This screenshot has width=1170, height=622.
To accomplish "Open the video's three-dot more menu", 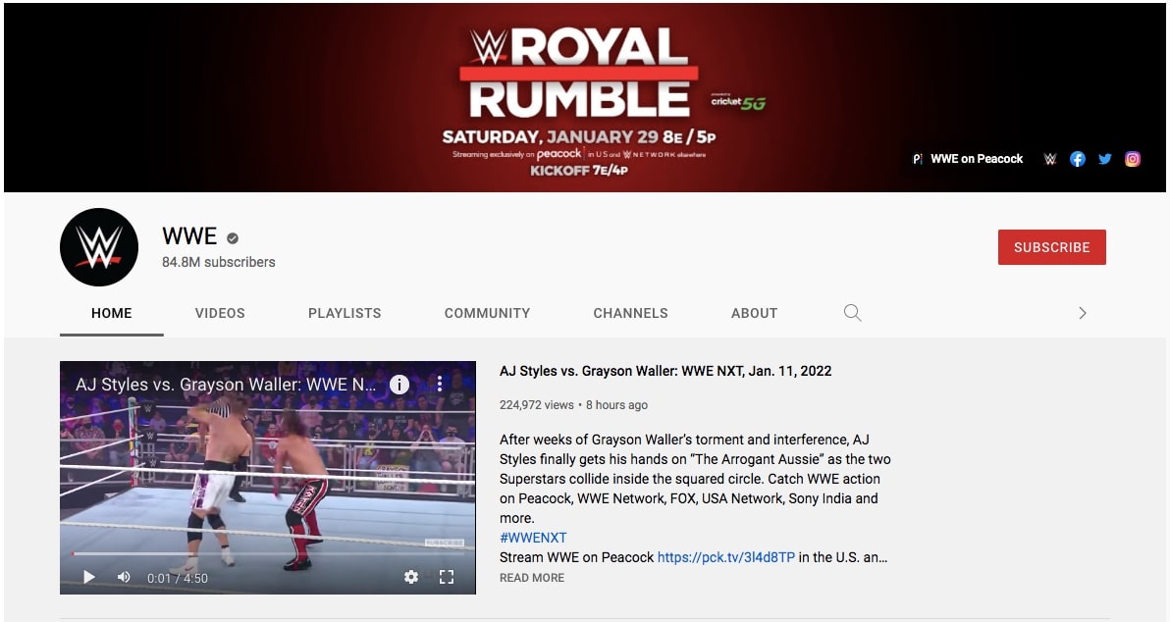I will tap(440, 384).
